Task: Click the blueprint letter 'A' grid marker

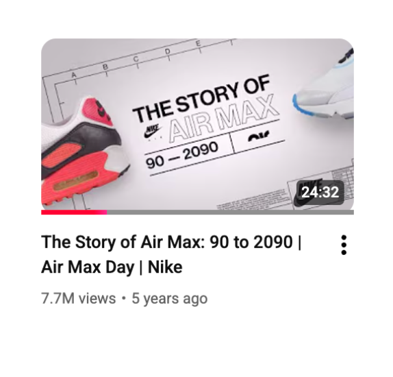Action: (x=73, y=75)
